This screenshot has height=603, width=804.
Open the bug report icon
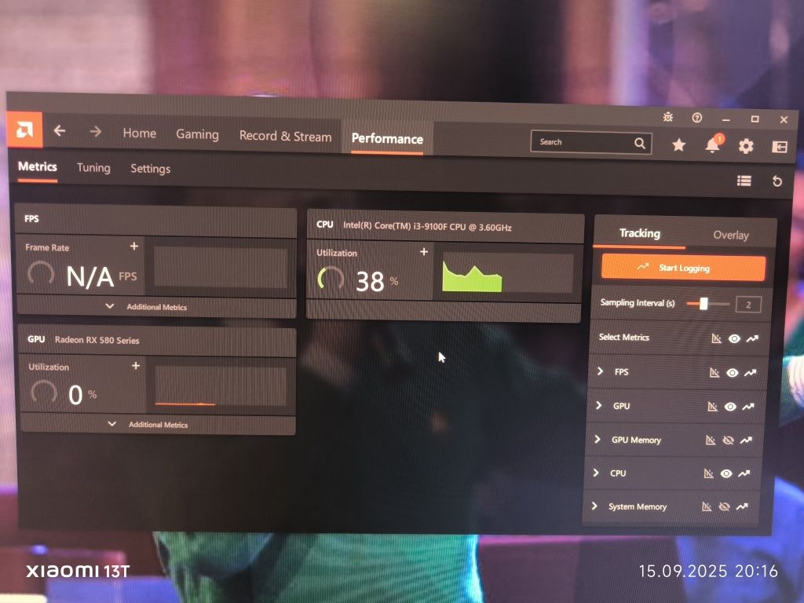[667, 117]
